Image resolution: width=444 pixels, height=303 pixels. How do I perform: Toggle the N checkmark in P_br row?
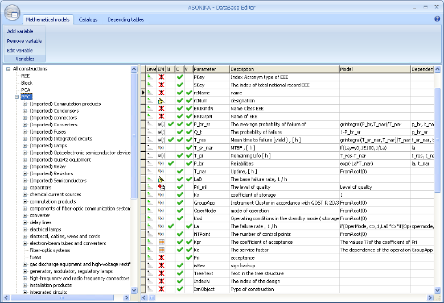pos(170,163)
